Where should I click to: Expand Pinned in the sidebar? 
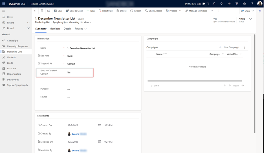(28, 28)
